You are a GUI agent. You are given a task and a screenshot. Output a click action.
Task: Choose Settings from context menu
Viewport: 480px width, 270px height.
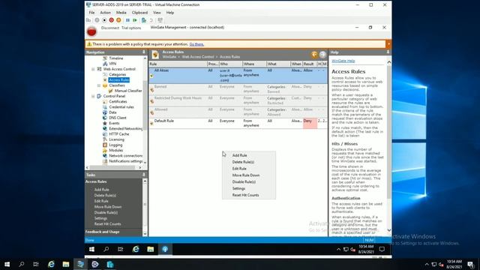pos(238,188)
